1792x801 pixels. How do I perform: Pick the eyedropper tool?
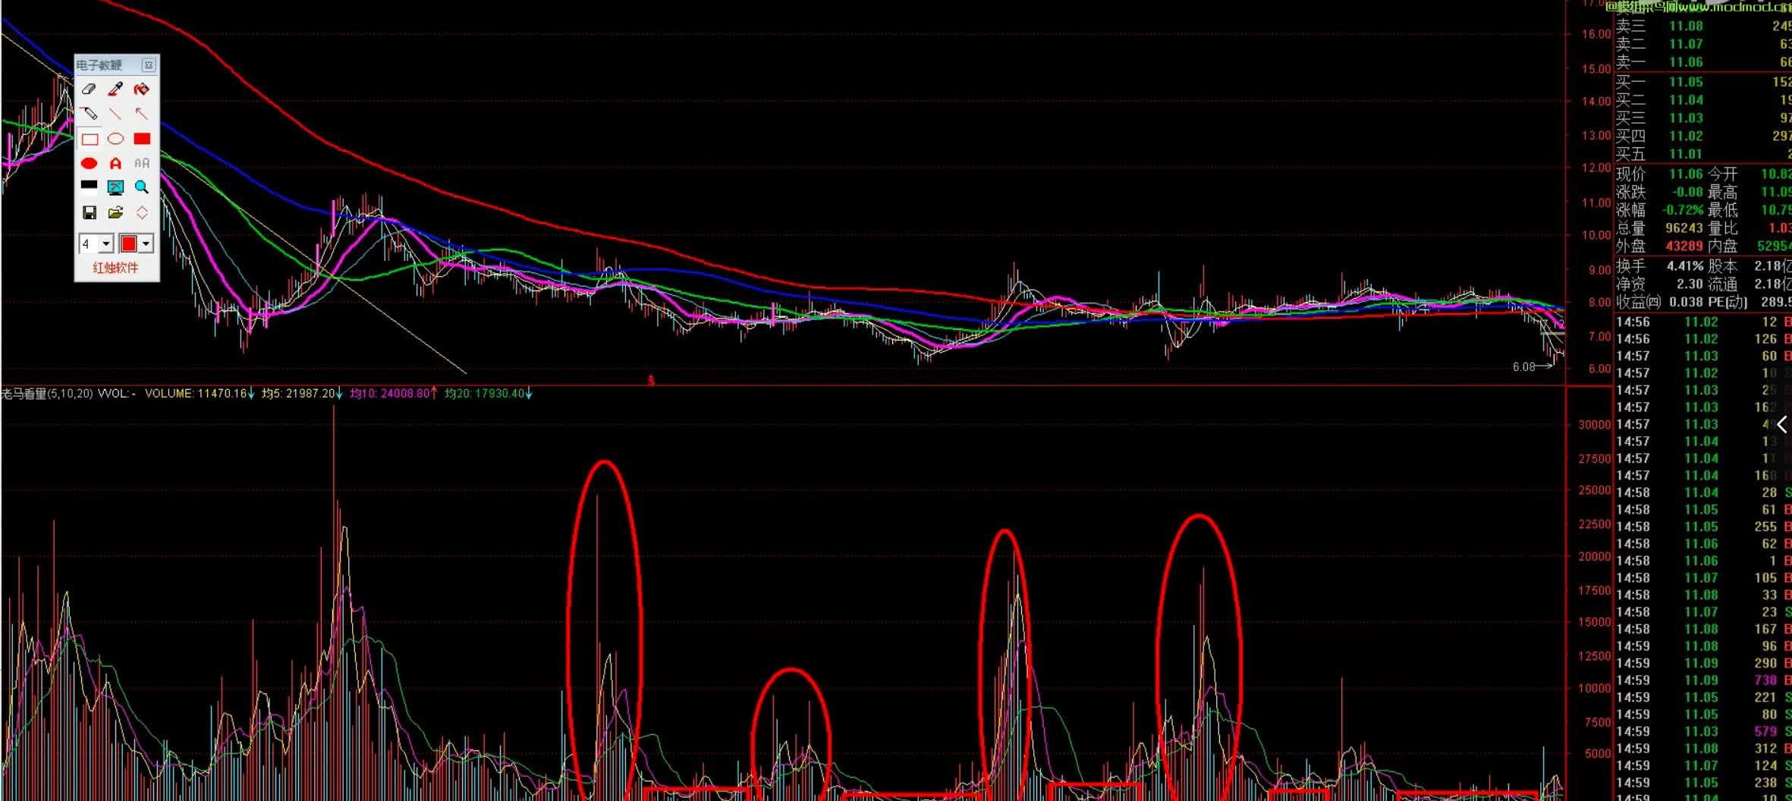(115, 90)
